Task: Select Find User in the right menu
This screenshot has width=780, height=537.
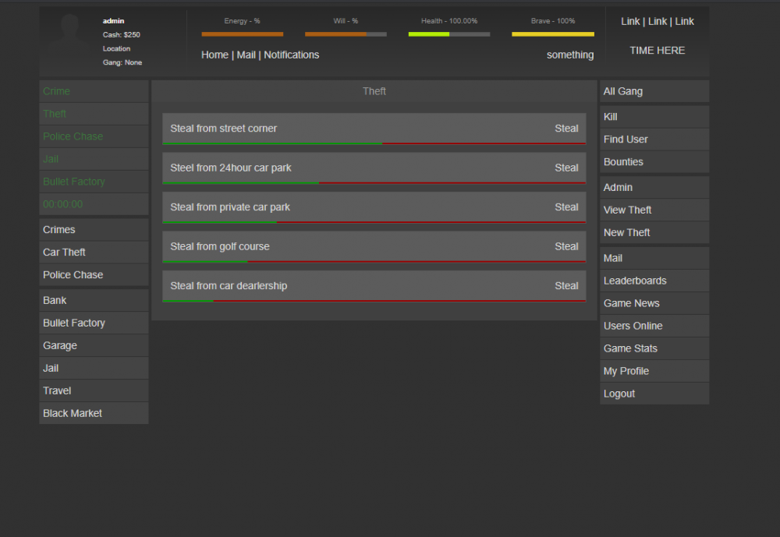Action: pos(626,140)
